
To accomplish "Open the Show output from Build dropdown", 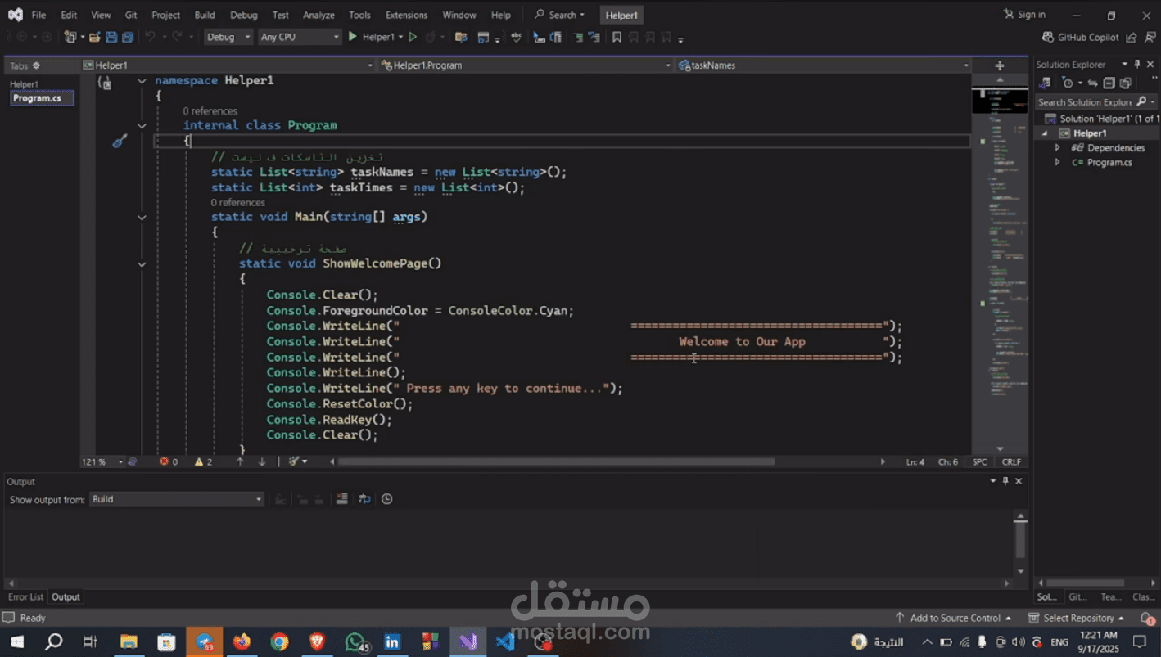I will (176, 499).
